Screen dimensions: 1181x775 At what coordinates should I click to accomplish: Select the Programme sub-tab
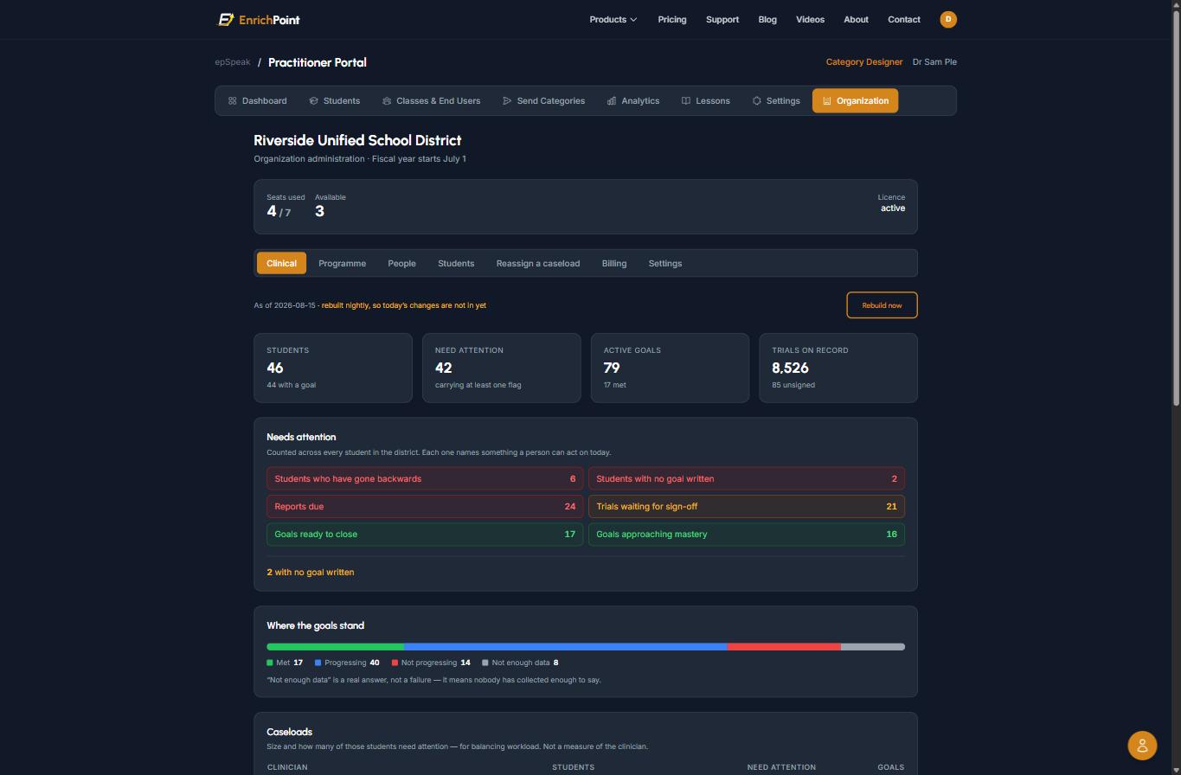point(342,263)
